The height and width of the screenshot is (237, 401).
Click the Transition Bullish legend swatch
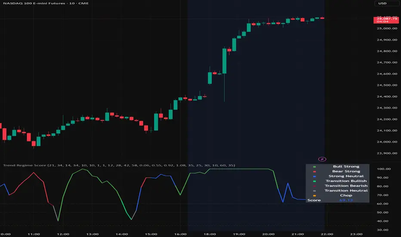pyautogui.click(x=315, y=181)
